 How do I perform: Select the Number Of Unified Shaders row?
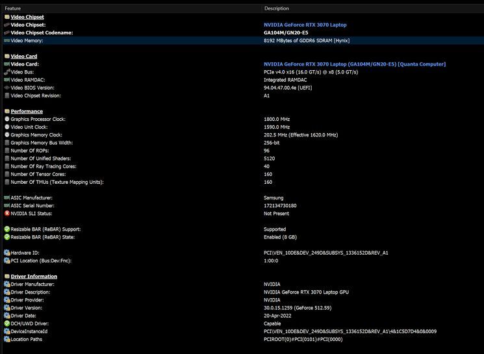[41, 158]
